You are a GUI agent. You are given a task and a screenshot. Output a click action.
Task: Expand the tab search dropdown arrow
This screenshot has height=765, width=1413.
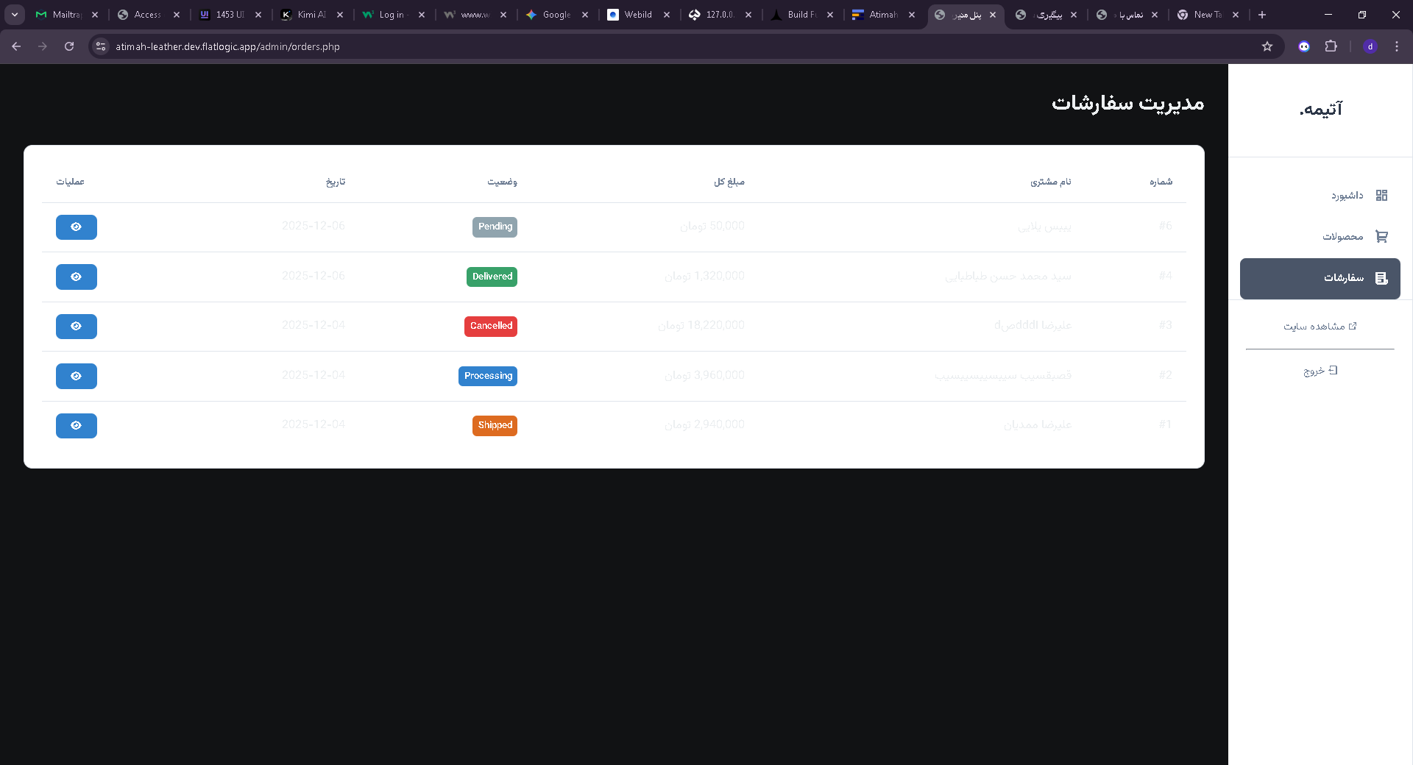click(15, 15)
